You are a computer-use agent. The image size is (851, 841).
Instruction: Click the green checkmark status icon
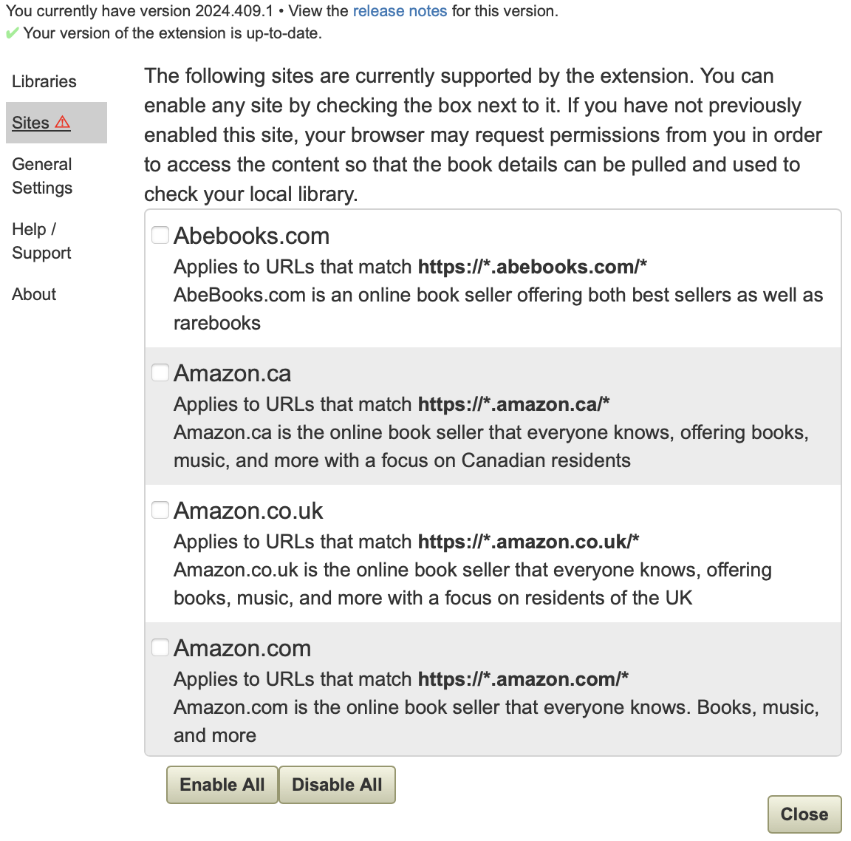click(x=12, y=33)
